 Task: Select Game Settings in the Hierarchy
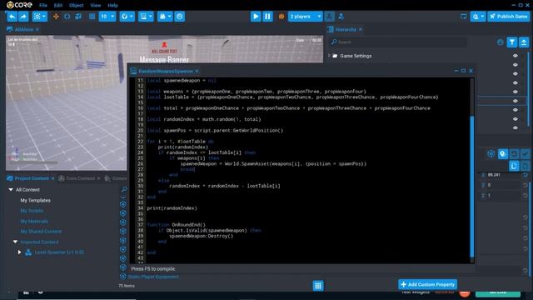[356, 56]
